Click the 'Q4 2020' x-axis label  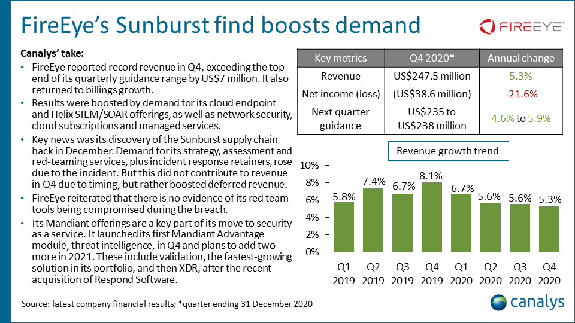coord(549,273)
